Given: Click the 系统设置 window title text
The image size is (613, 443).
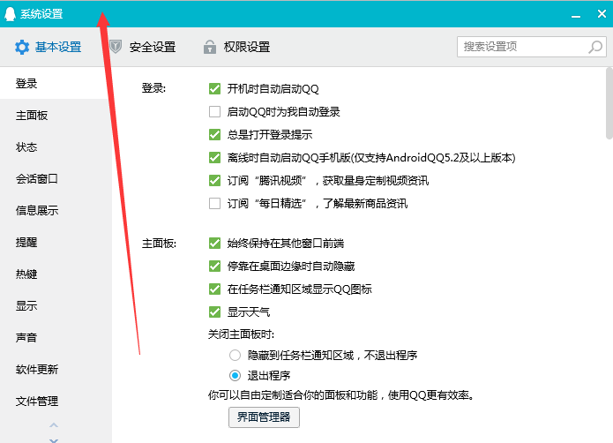Looking at the screenshot, I should click(41, 14).
